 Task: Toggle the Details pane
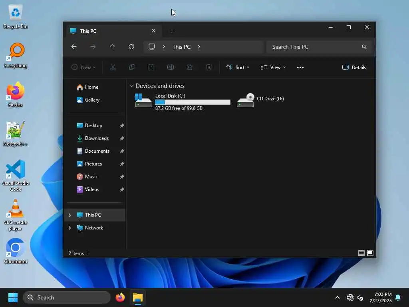(354, 67)
